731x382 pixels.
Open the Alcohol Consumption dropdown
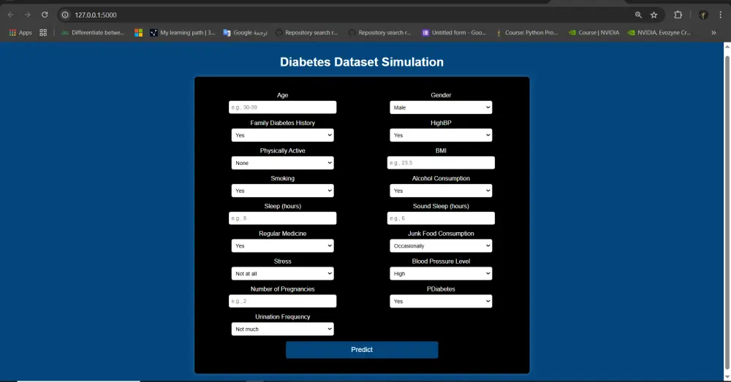[441, 191]
